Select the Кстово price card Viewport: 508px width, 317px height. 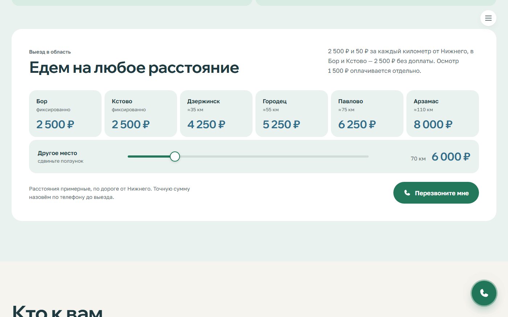tap(141, 114)
